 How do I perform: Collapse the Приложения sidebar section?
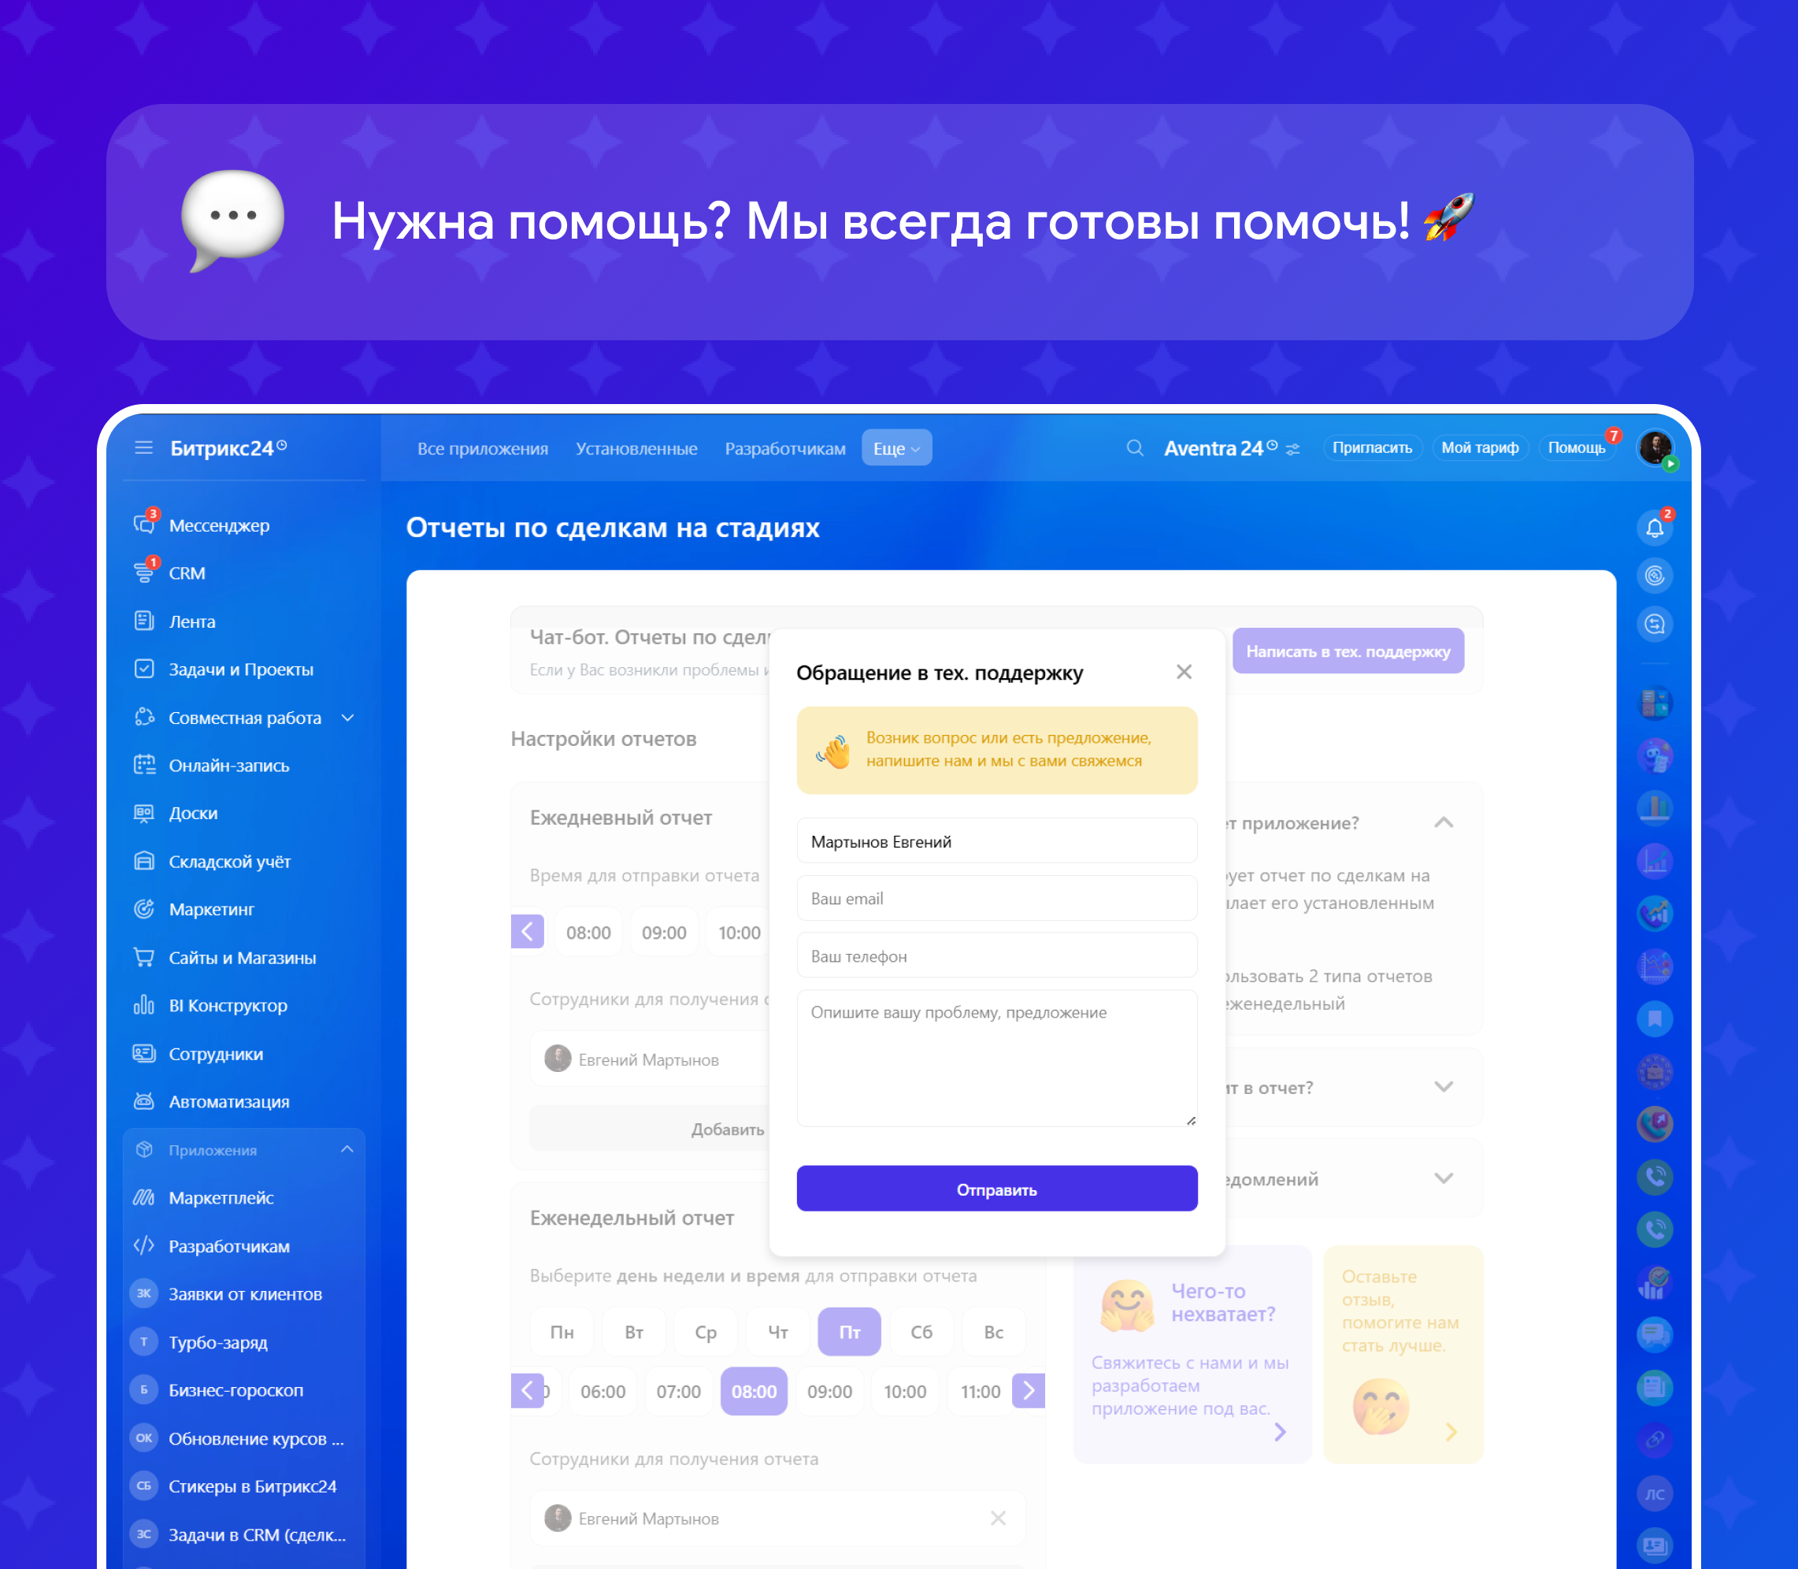pos(347,1150)
